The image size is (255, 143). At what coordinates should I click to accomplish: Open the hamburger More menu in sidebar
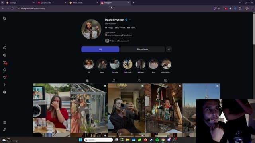(x=5, y=122)
